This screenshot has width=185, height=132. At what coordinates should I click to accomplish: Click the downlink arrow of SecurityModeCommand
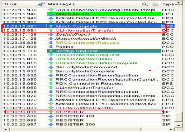click(51, 67)
